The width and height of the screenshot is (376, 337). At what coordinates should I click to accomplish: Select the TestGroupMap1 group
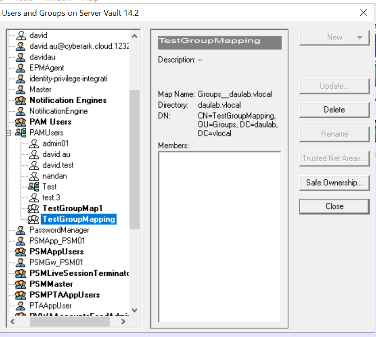(x=73, y=208)
